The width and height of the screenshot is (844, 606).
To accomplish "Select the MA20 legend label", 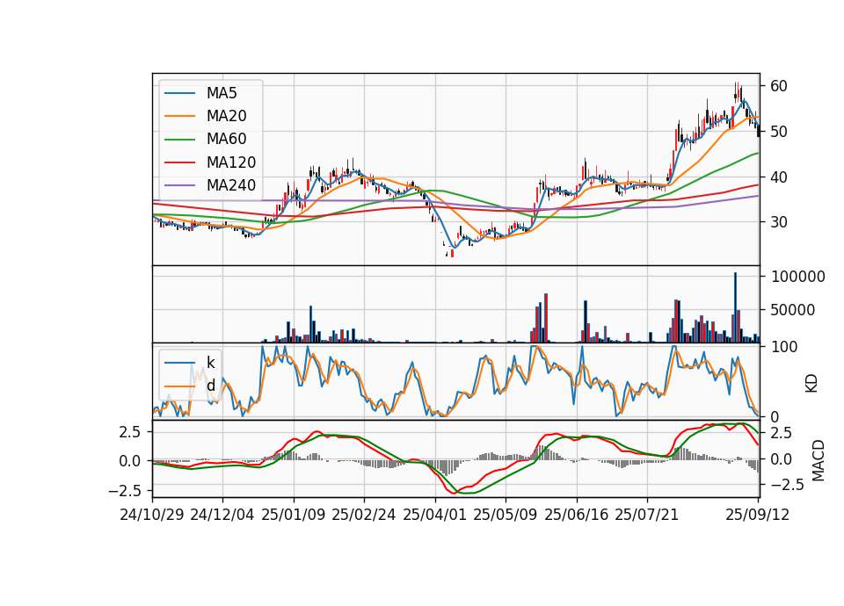I will 226,116.
